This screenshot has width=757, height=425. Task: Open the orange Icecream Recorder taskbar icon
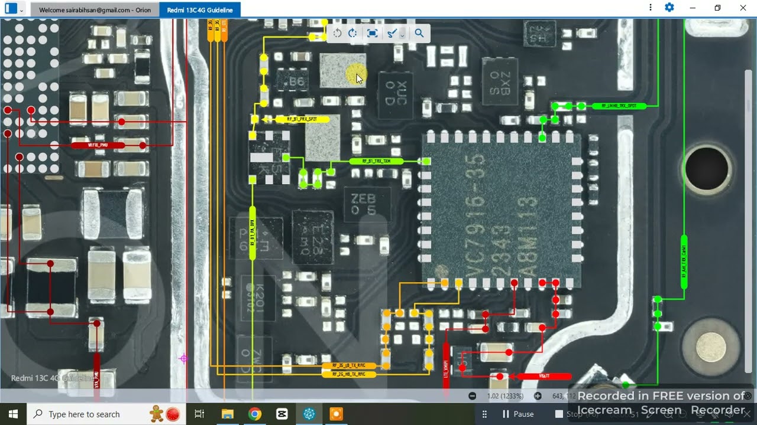(x=336, y=414)
